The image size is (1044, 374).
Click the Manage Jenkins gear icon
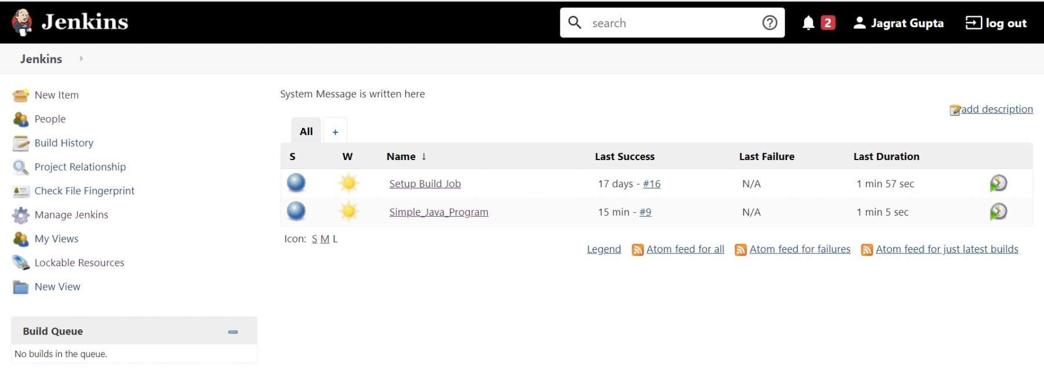coord(21,215)
